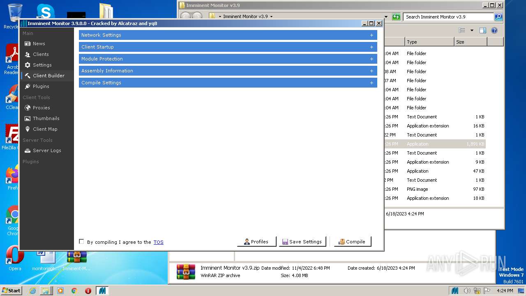Image resolution: width=526 pixels, height=296 pixels.
Task: Click the green refresh icon in Explorer
Action: click(x=396, y=17)
